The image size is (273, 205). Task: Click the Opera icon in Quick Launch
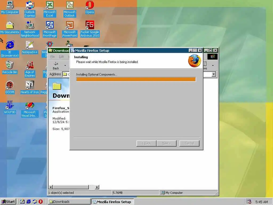(41, 202)
